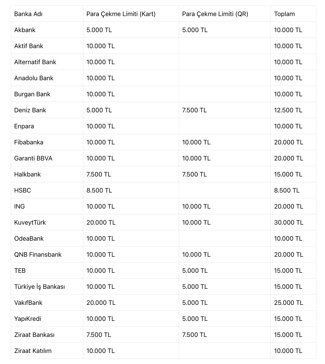Select the Akbank bank name cell
This screenshot has width=325, height=364.
(x=25, y=30)
